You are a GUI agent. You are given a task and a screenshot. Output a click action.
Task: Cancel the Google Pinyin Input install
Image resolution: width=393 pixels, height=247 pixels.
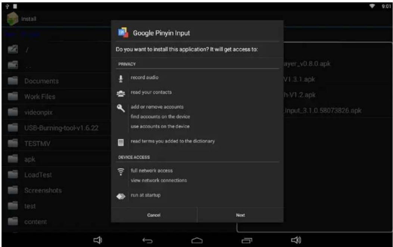pos(154,215)
